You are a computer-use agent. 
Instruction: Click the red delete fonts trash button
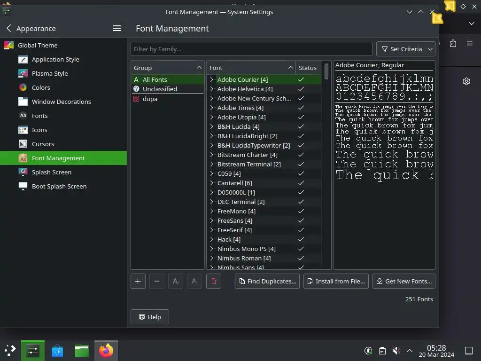[214, 281]
